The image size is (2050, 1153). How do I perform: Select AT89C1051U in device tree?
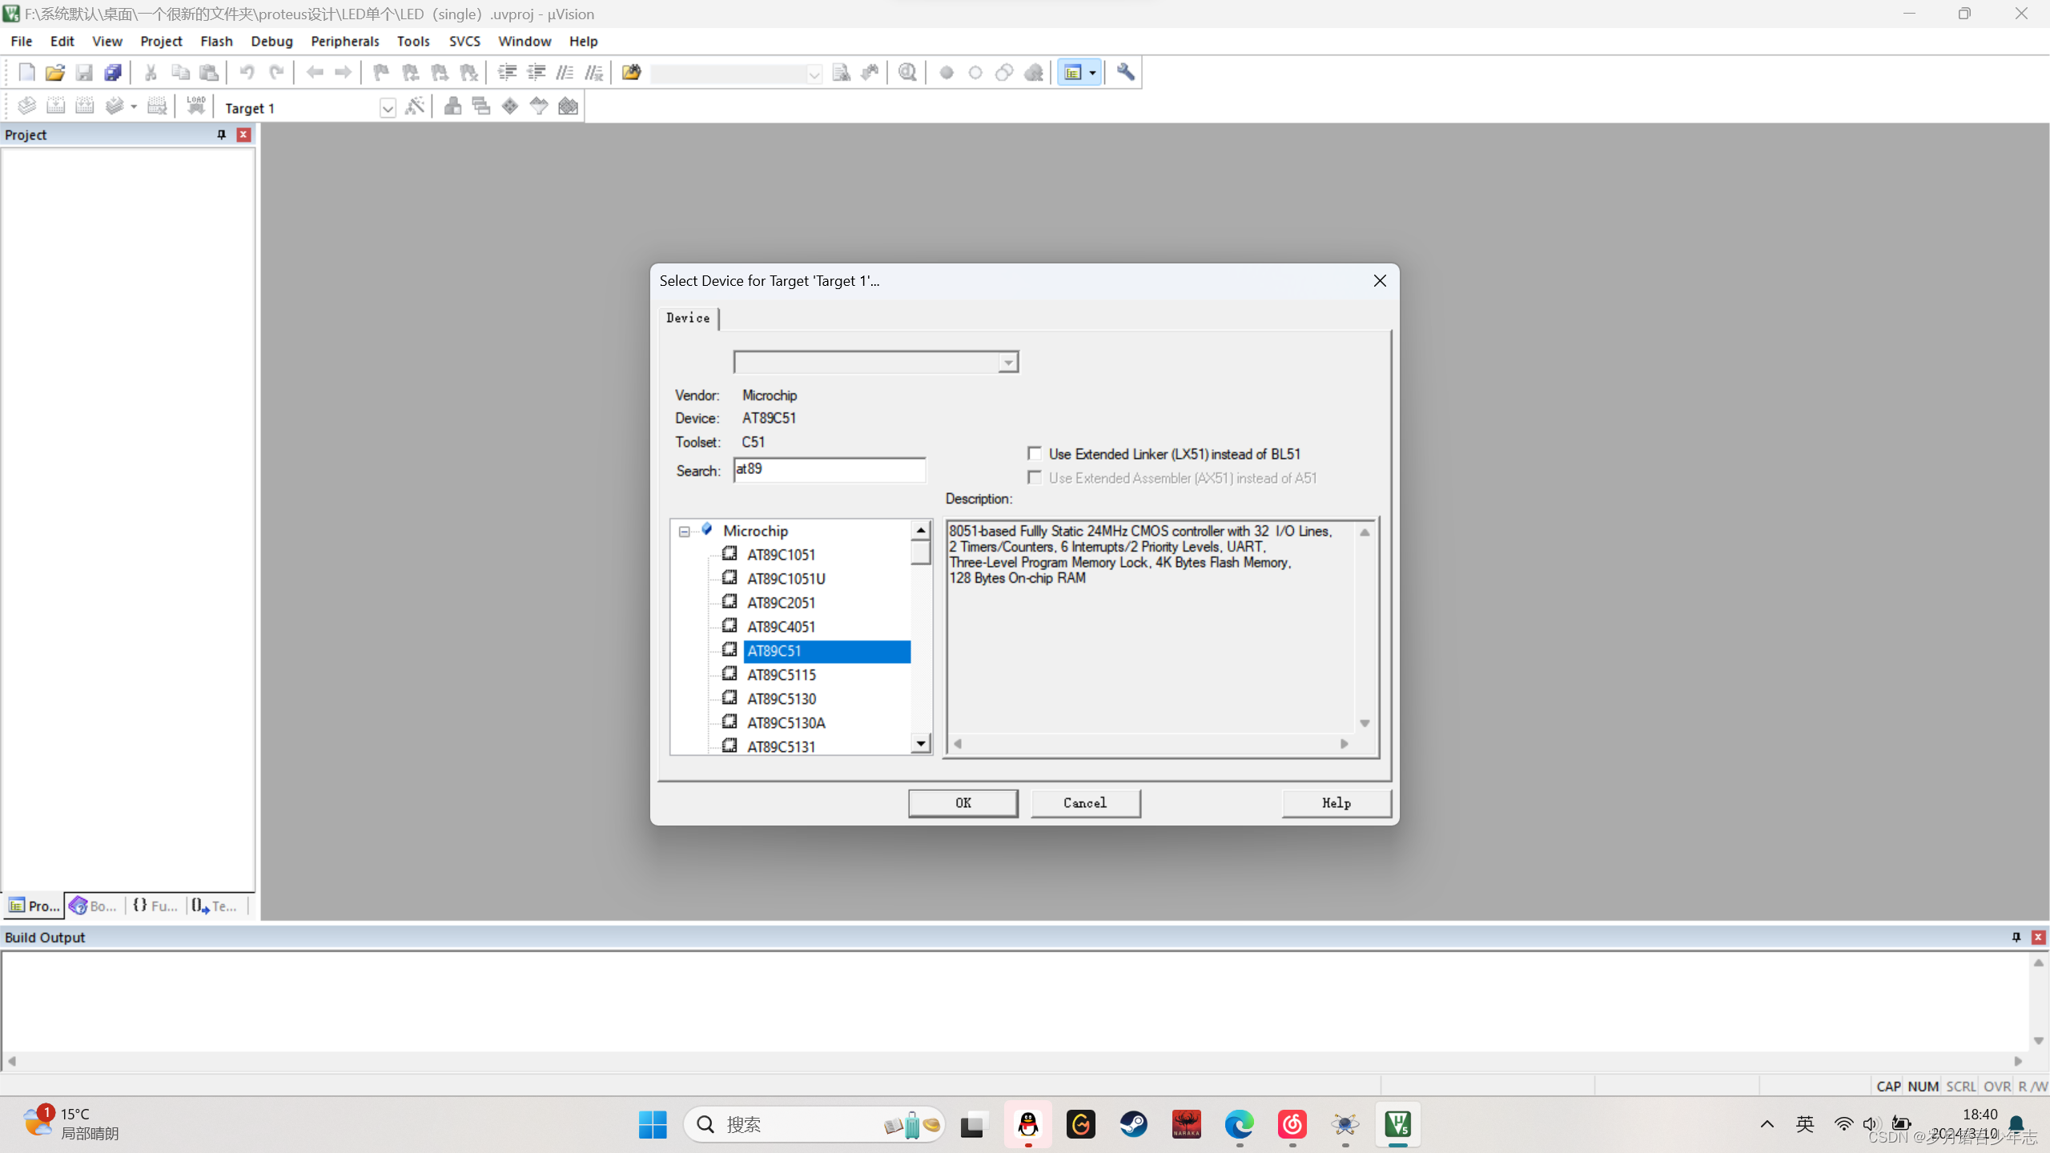786,578
